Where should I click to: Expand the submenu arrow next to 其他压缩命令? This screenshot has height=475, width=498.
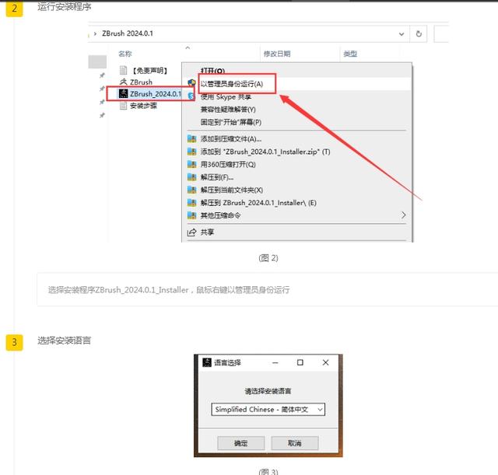(x=403, y=215)
